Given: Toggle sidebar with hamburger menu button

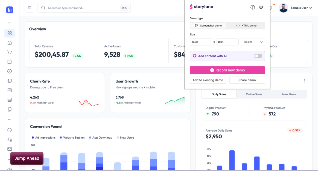Looking at the screenshot, I should [29, 8].
